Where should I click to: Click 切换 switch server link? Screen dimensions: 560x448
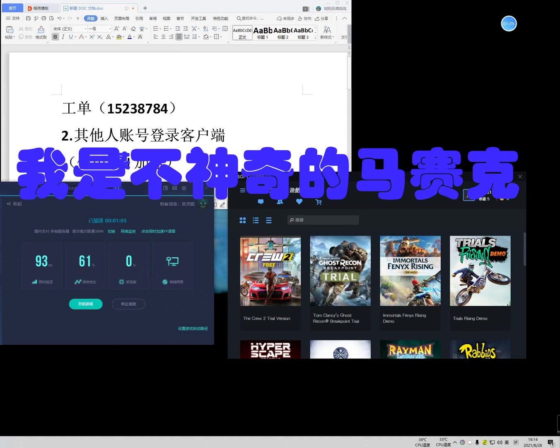pos(111,231)
